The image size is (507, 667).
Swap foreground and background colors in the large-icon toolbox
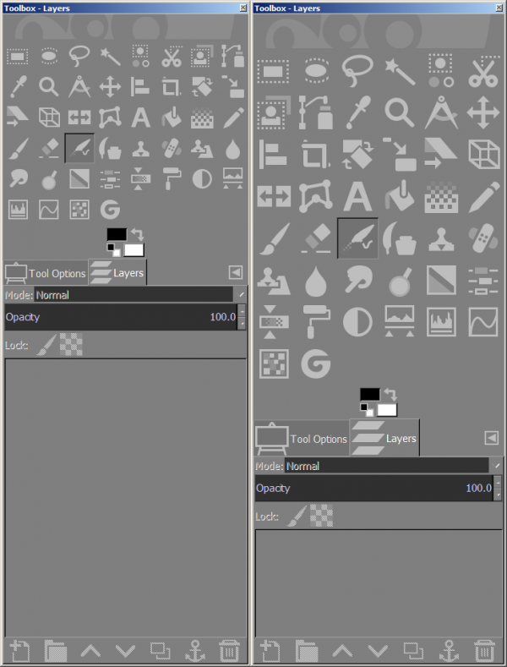(x=390, y=394)
